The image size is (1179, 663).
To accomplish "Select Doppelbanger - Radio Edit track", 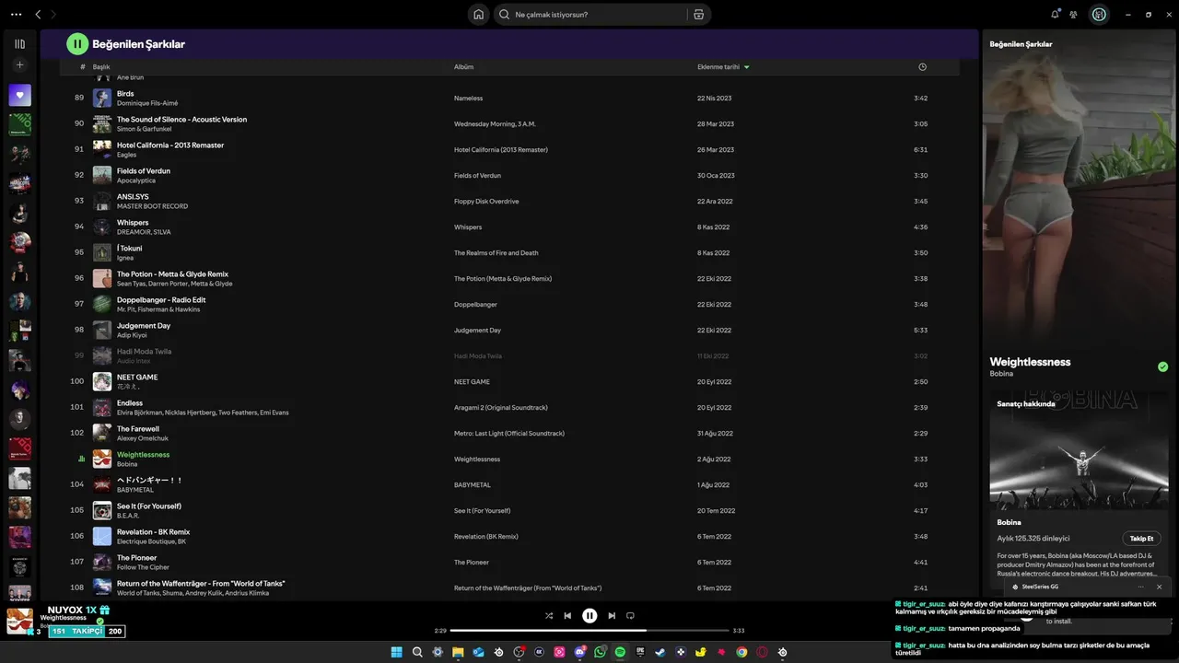I will (x=161, y=300).
